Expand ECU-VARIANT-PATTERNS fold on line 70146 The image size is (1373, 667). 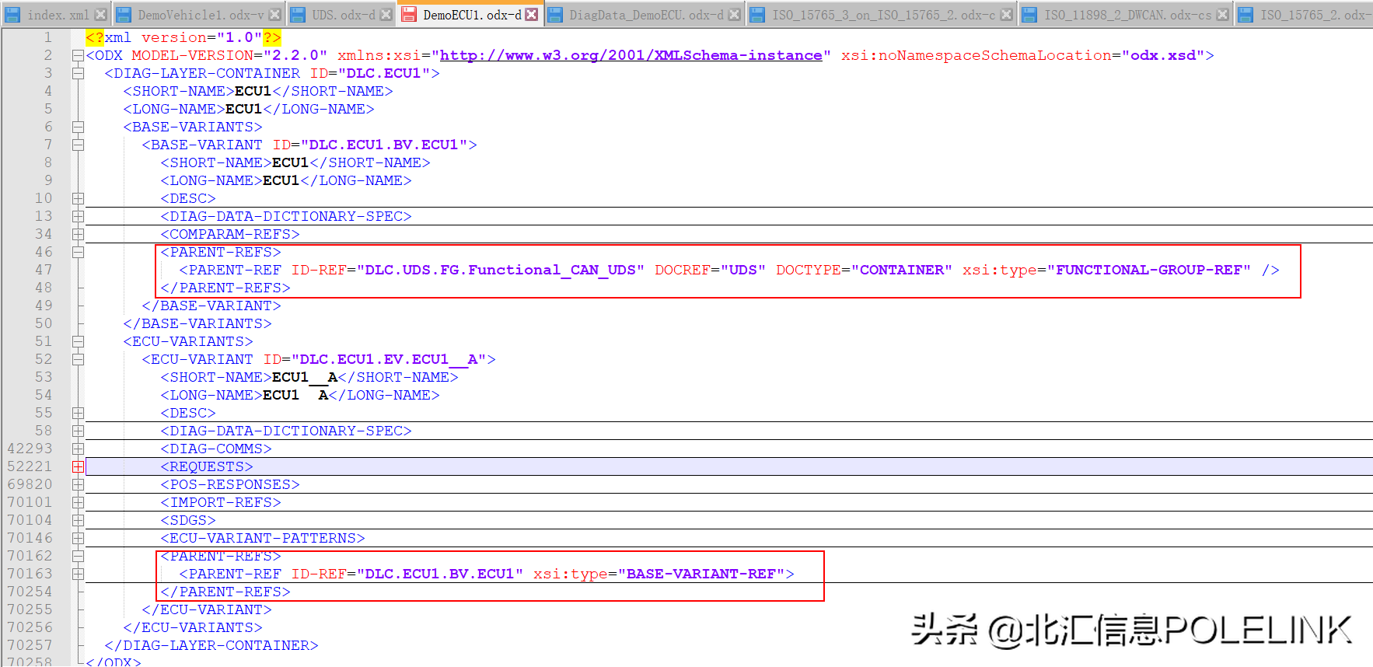coord(78,538)
